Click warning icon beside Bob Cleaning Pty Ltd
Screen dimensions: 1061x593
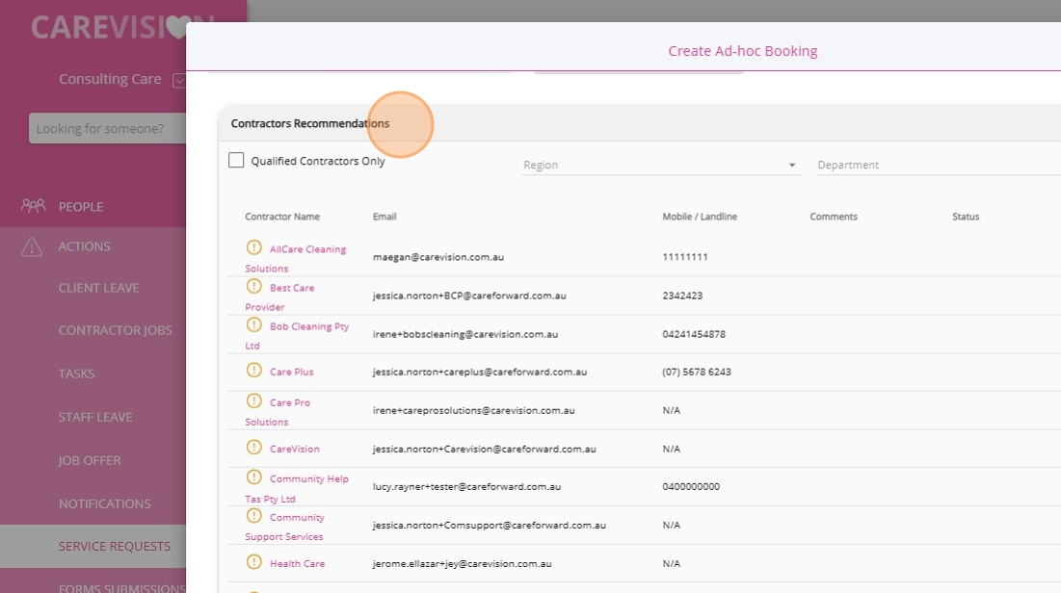pos(254,325)
